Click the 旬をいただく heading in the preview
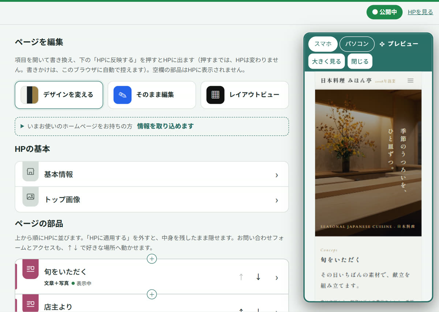The height and width of the screenshot is (312, 439). pyautogui.click(x=340, y=260)
